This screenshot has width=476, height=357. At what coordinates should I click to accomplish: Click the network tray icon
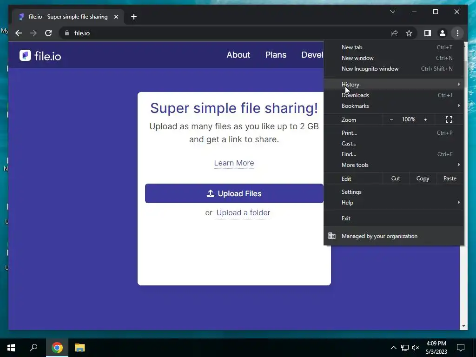(405, 348)
